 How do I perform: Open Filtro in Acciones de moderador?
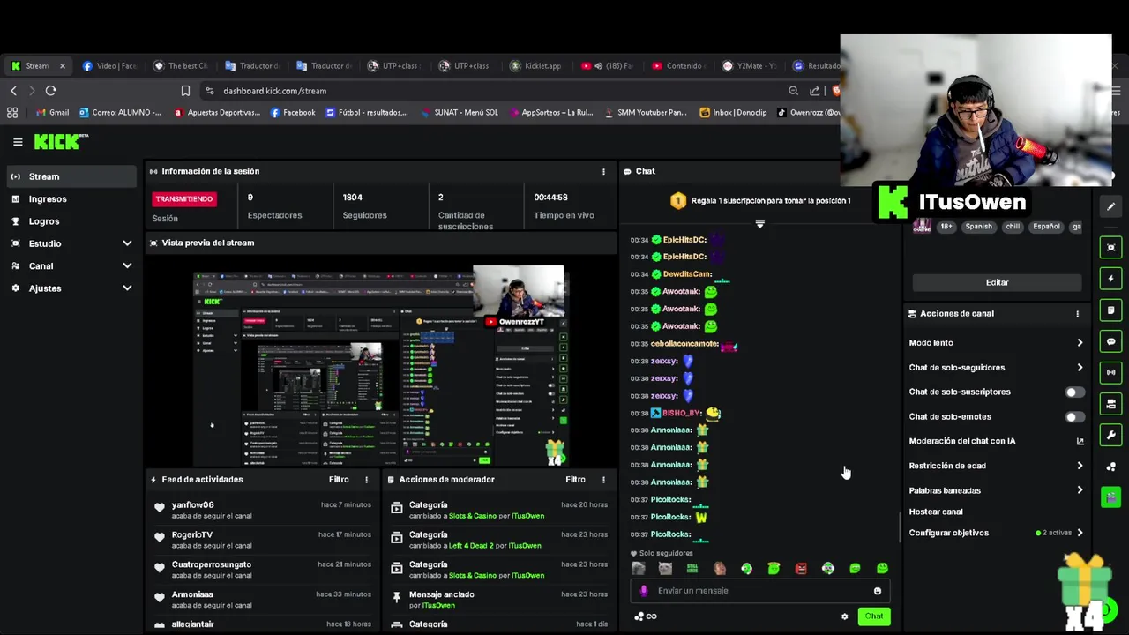click(575, 480)
